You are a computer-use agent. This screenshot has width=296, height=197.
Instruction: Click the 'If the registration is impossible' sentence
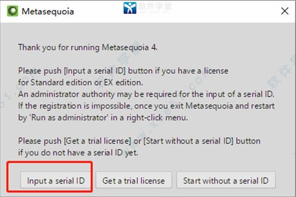[x=74, y=106]
